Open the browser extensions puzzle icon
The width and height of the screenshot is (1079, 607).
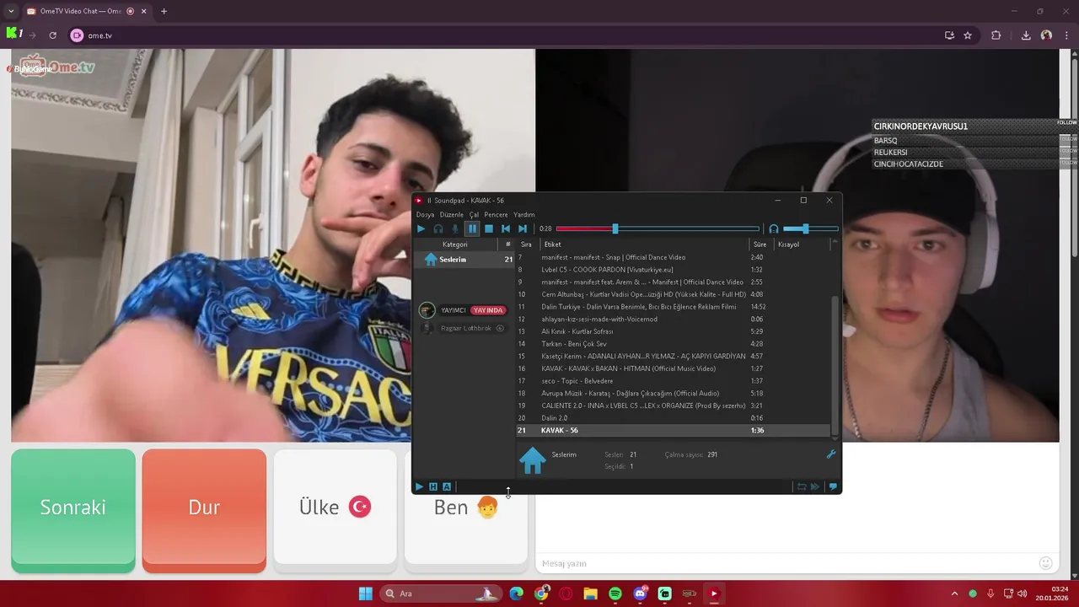coord(996,35)
